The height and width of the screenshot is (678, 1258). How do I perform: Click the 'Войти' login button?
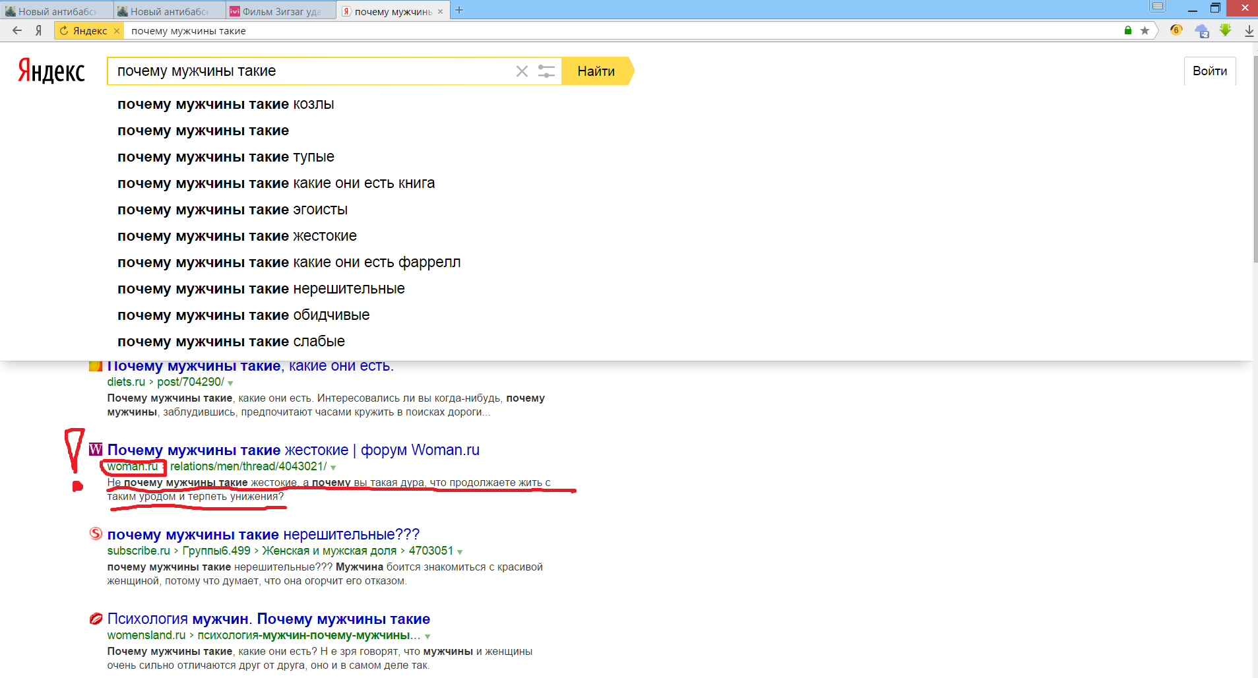1209,71
